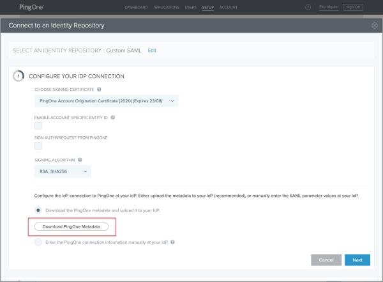The image size is (383, 282).
Task: Click the PingOne logo
Action: [x=31, y=7]
